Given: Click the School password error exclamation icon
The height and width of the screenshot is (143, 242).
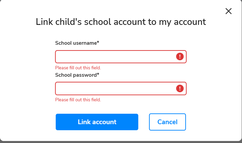Looking at the screenshot, I should [180, 88].
